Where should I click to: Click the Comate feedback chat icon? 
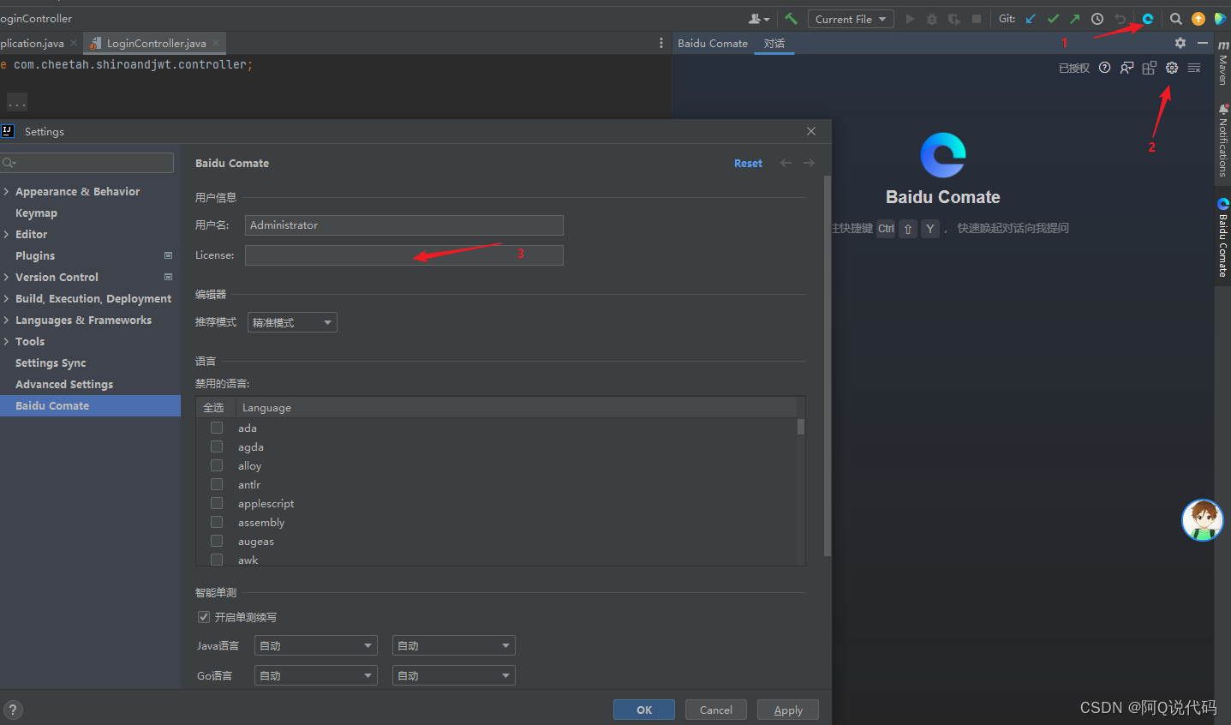[1127, 68]
